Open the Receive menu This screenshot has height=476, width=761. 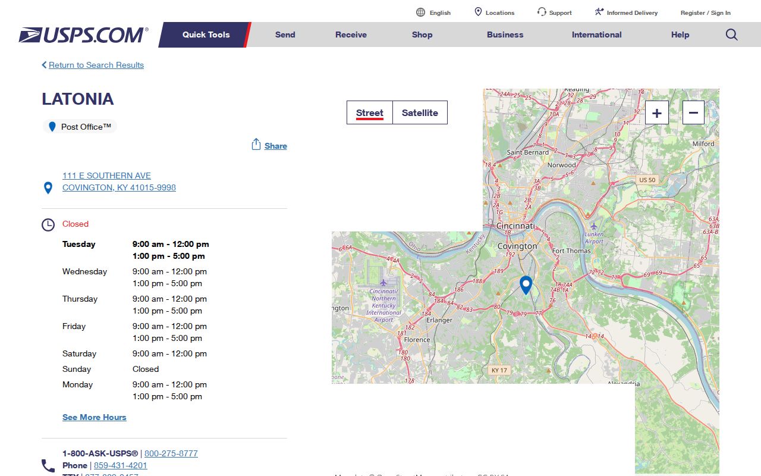click(x=351, y=35)
